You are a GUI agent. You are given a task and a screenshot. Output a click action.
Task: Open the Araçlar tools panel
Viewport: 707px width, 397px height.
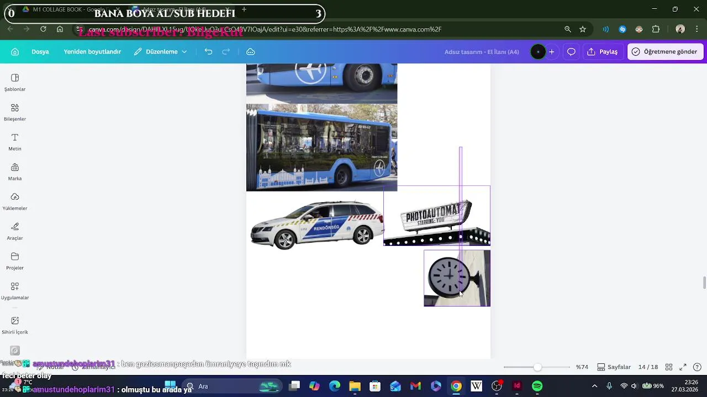15,231
